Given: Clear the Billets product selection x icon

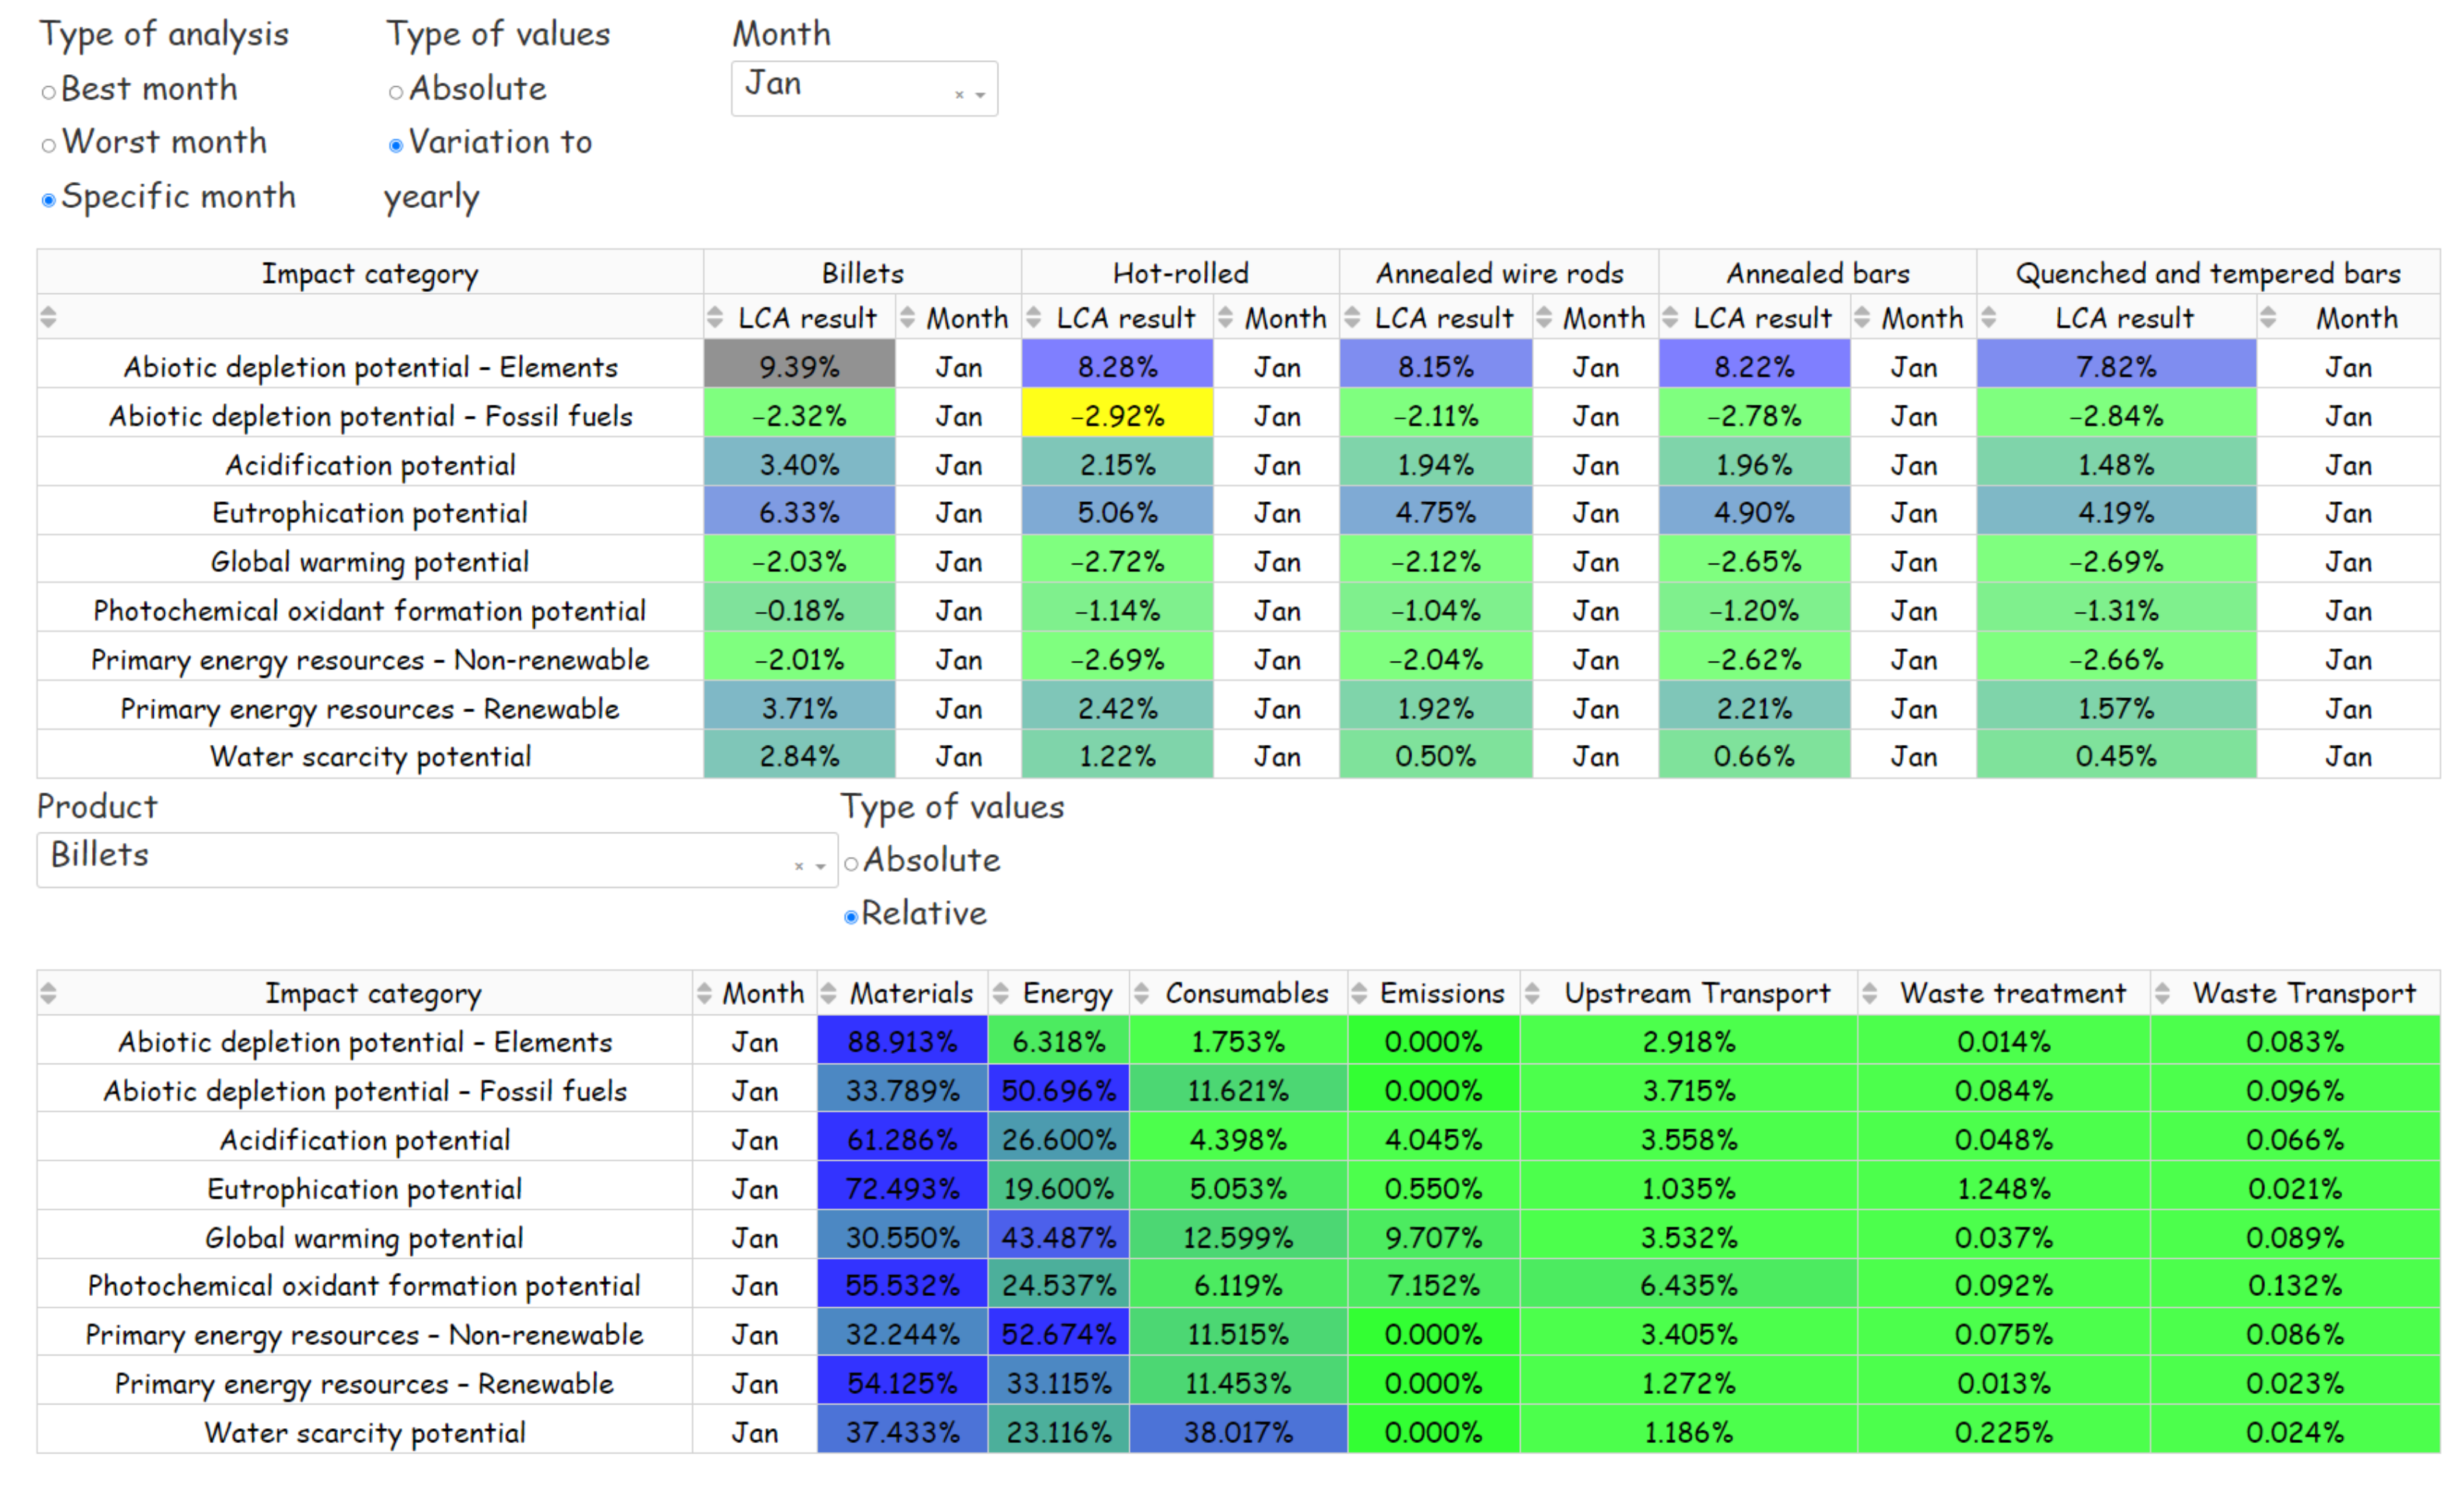Looking at the screenshot, I should [799, 866].
